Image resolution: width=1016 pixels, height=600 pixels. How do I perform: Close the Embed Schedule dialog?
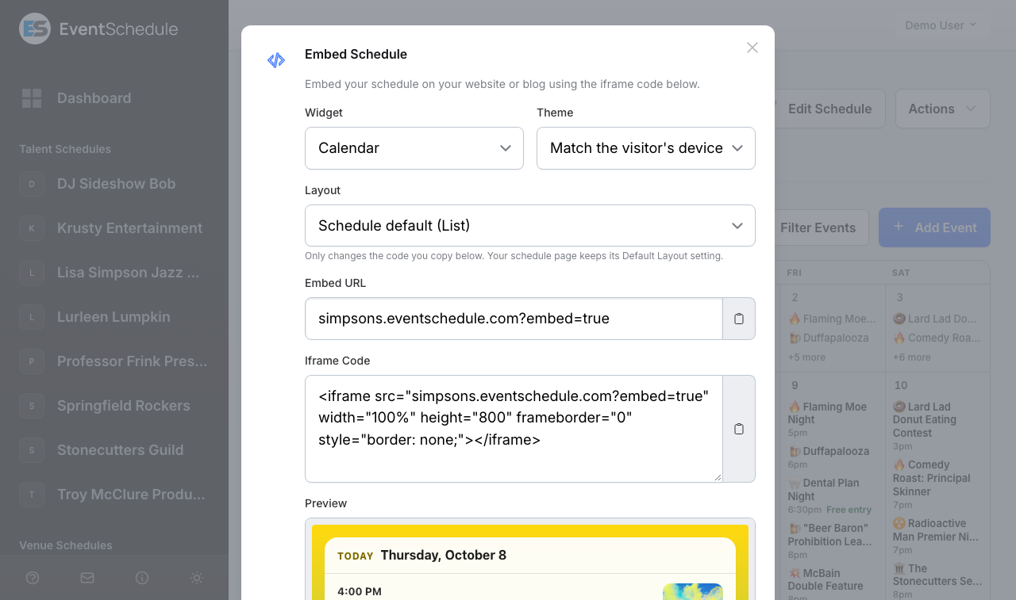[752, 48]
